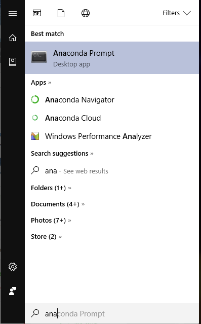The image size is (201, 324).
Task: Open Anaconda Navigator result
Action: coord(112,99)
